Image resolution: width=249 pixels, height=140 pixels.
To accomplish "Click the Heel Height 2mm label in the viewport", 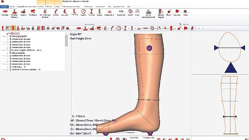I will click(81, 38).
